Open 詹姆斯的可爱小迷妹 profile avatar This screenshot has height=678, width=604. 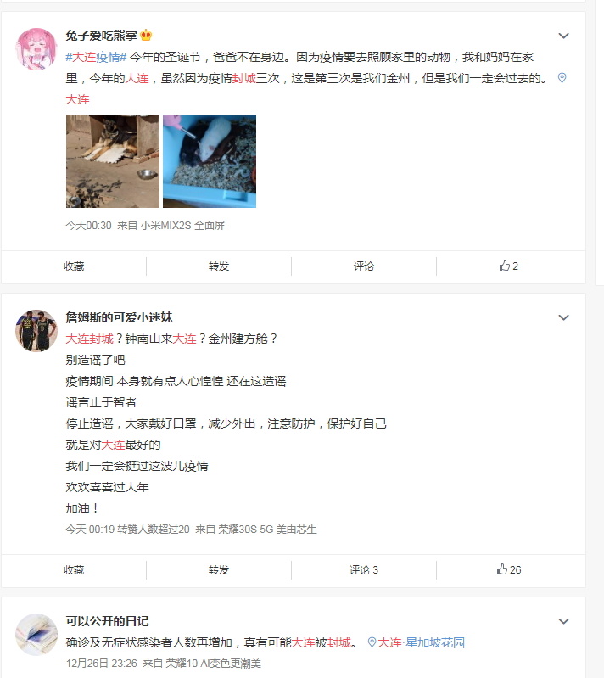tap(36, 331)
